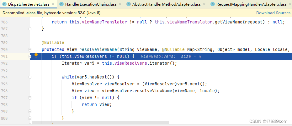Collapse the if block at line 791
The width and height of the screenshot is (292, 126).
tap(30, 56)
